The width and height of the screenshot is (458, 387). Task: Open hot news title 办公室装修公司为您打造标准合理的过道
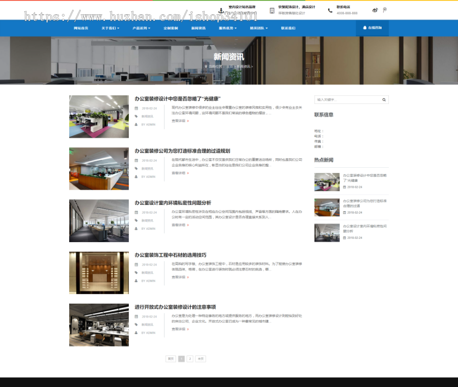[364, 203]
